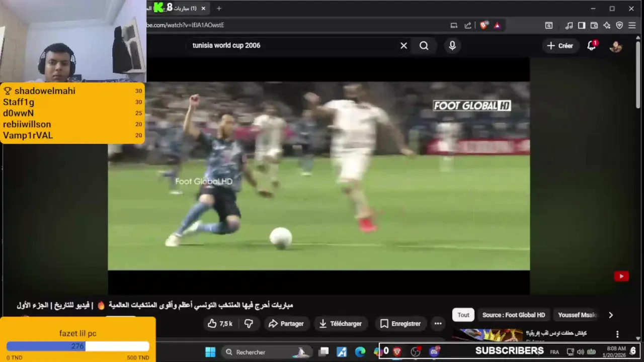Clear the YouTube search box with the X
Image resolution: width=644 pixels, height=362 pixels.
pyautogui.click(x=404, y=46)
